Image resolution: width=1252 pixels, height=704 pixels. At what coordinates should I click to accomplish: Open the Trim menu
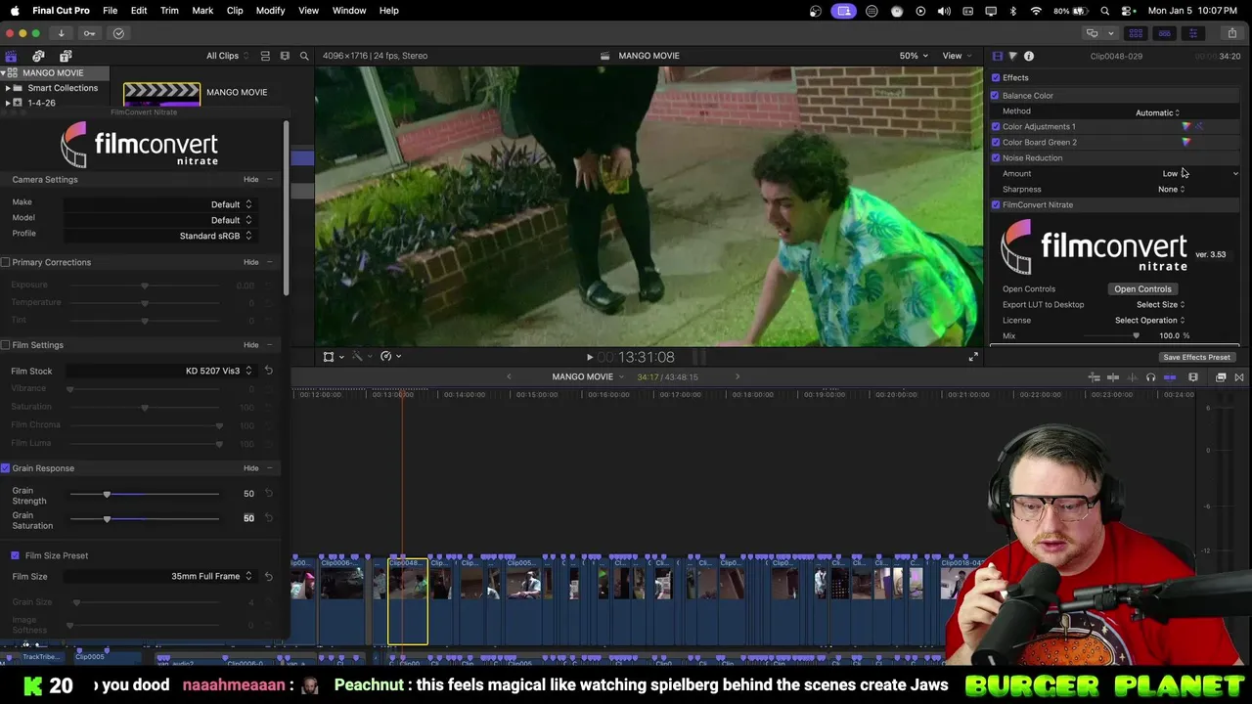[x=169, y=11]
